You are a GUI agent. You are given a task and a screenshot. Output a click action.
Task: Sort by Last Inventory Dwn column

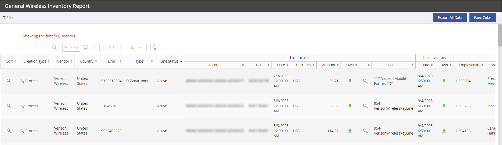click(x=444, y=65)
